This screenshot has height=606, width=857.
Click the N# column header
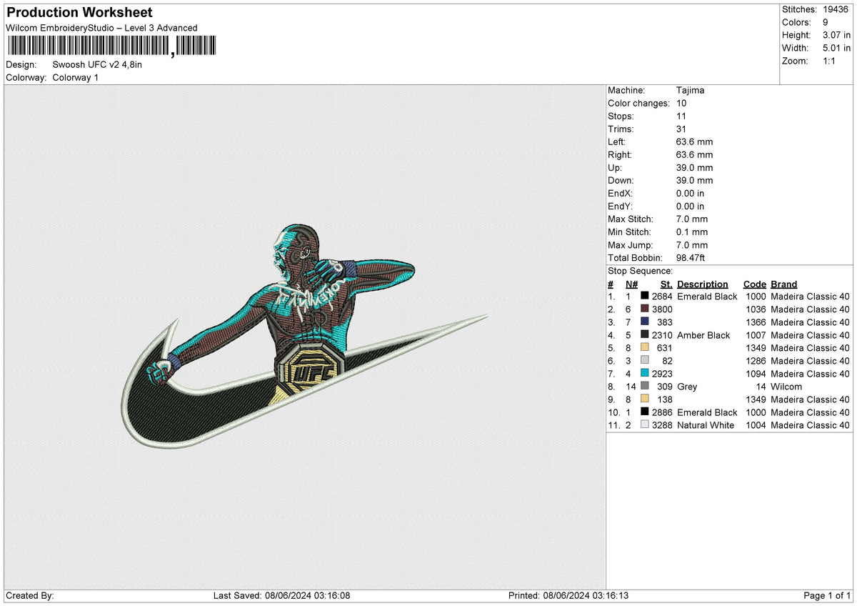click(631, 284)
